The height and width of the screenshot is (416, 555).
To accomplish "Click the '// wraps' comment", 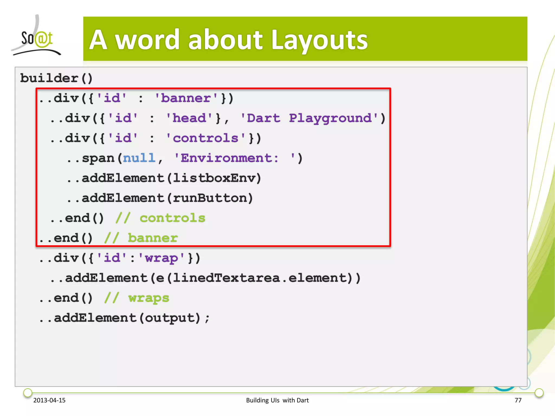I will 137,298.
